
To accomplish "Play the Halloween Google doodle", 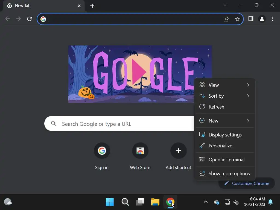I will [x=140, y=72].
